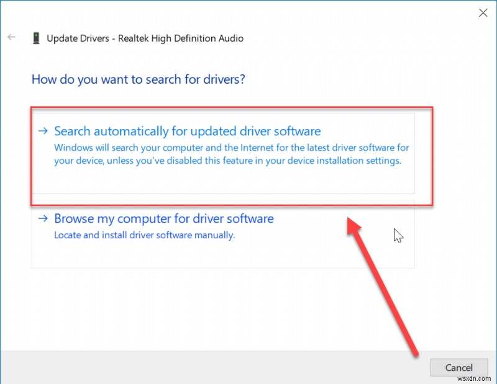Screen dimensions: 497x384
Task: Click the back arrow navigation icon
Action: 11,37
